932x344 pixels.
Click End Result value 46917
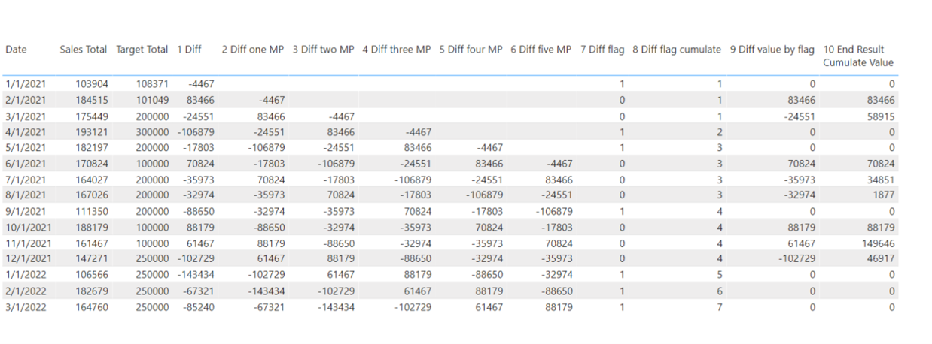(x=880, y=258)
